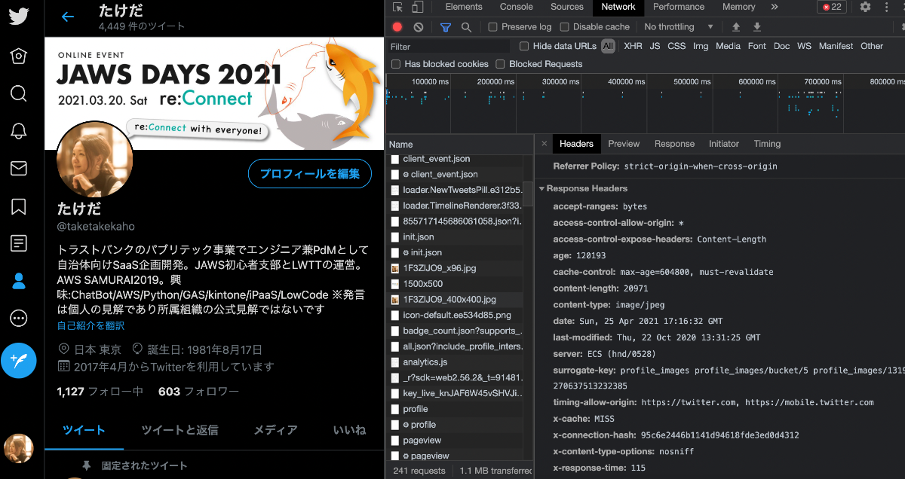Open account avatar at sidebar bottom
Screen dimensions: 905x479
point(19,448)
